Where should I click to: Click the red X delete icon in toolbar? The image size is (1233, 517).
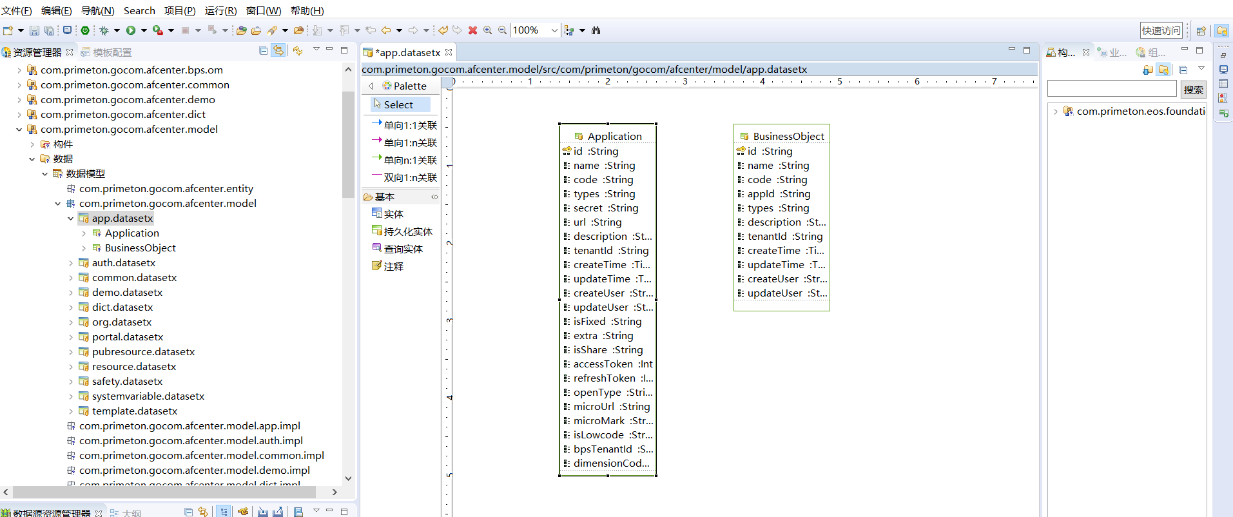(472, 30)
